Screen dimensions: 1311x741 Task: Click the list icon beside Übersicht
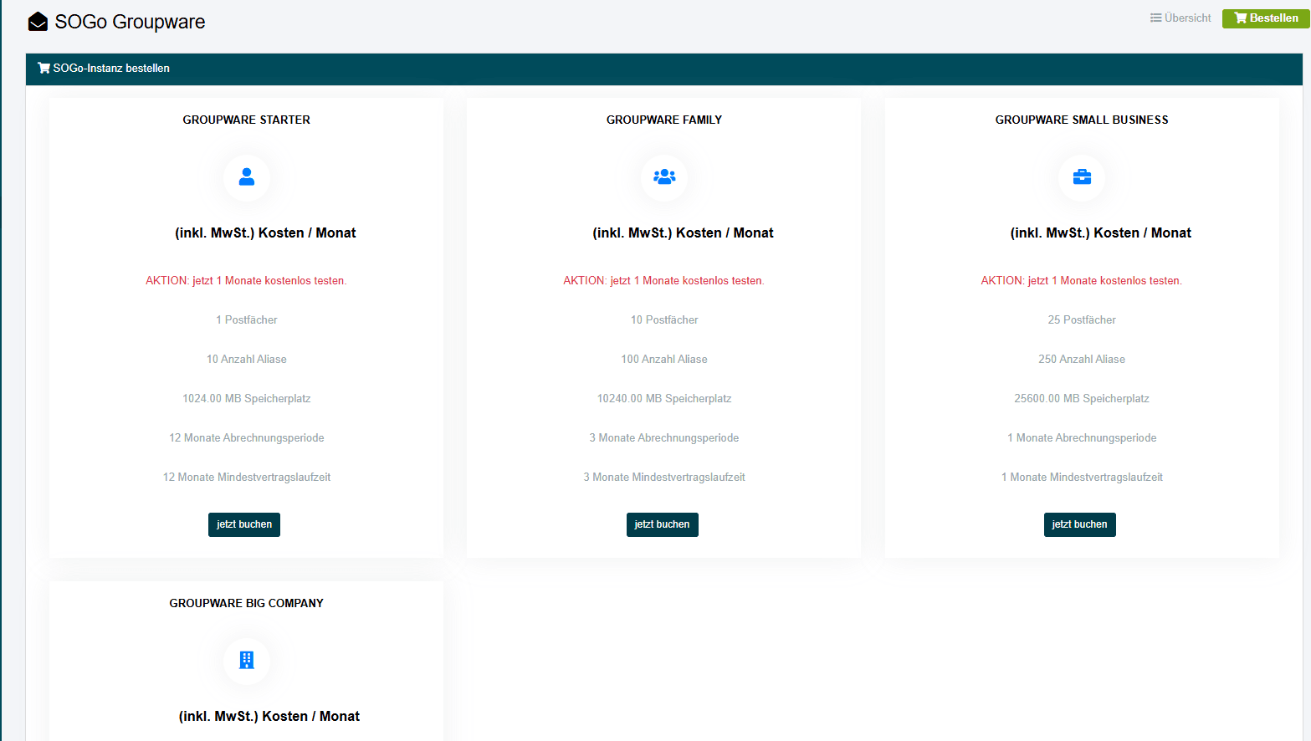point(1155,18)
